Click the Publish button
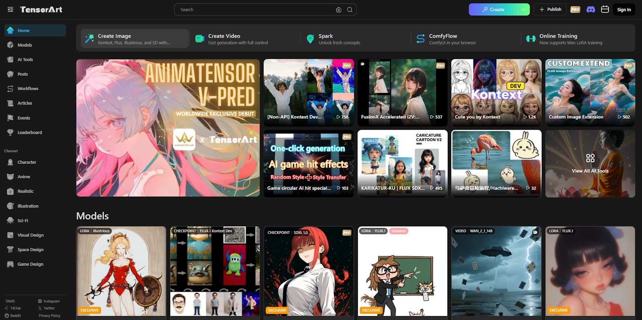 click(550, 10)
